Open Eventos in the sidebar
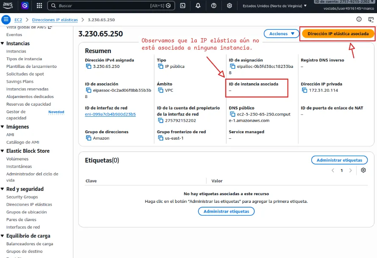Viewport: 377px width, 258px height. [14, 35]
